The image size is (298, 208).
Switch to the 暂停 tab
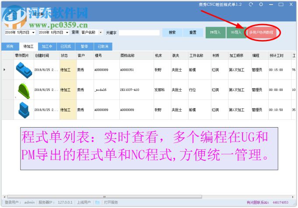click(x=84, y=46)
